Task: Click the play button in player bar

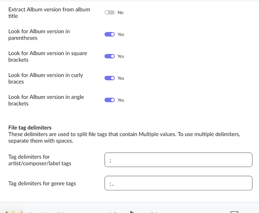Action: [132, 212]
